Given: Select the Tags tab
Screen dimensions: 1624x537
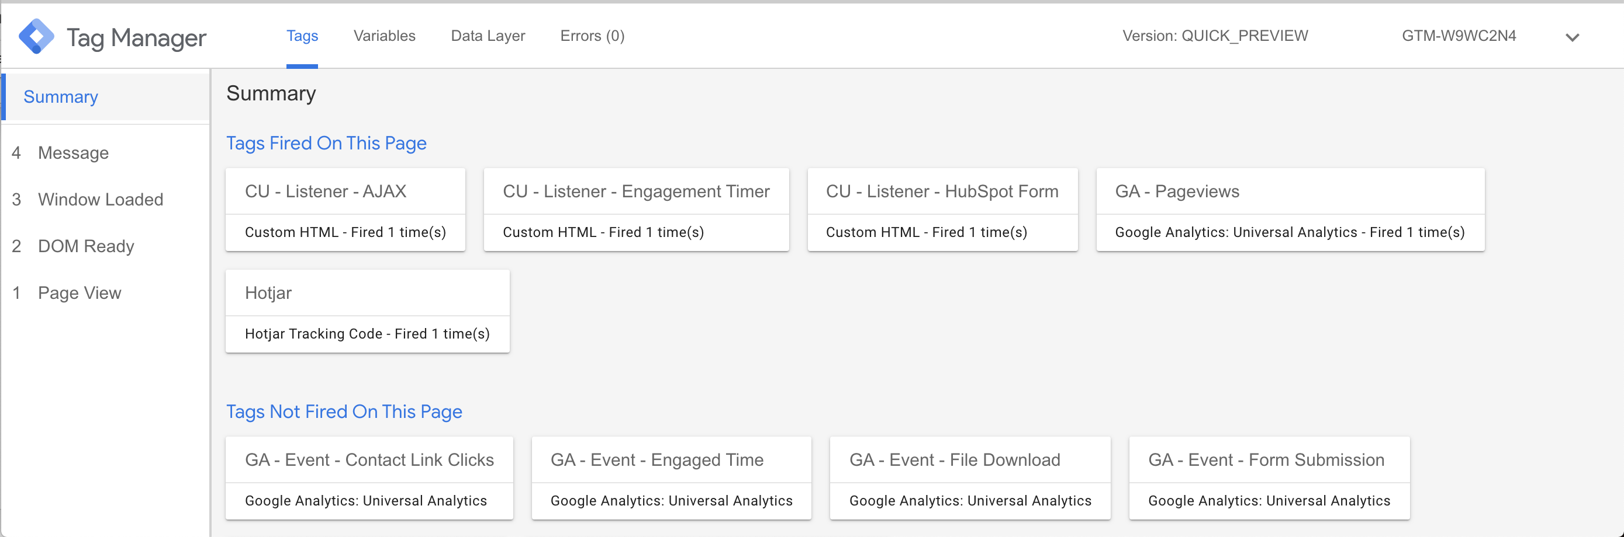Looking at the screenshot, I should click(x=302, y=36).
